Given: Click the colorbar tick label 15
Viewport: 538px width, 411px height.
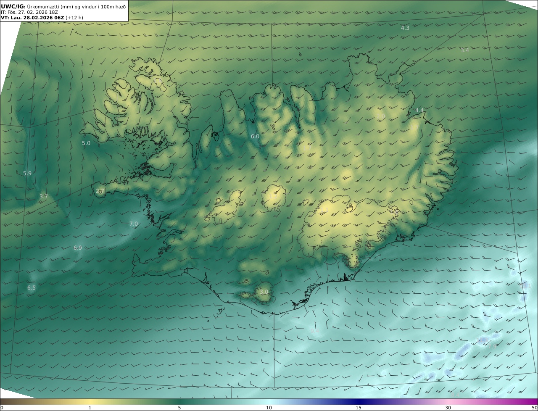Looking at the screenshot, I should pyautogui.click(x=359, y=408).
